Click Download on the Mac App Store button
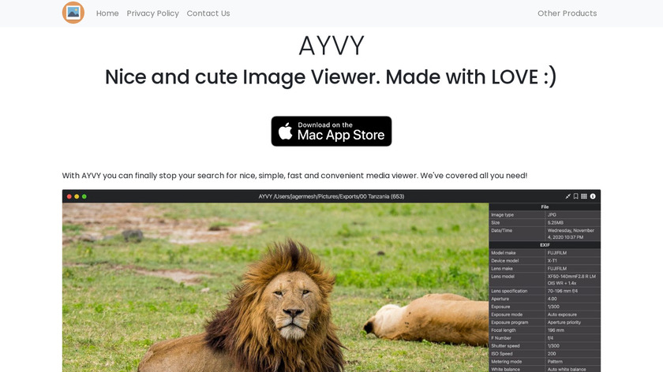The height and width of the screenshot is (372, 663). (x=331, y=132)
